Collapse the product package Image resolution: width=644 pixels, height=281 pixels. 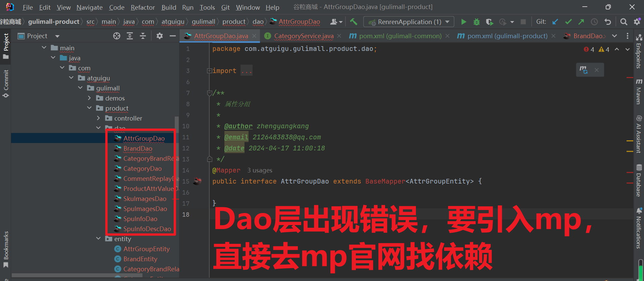89,108
